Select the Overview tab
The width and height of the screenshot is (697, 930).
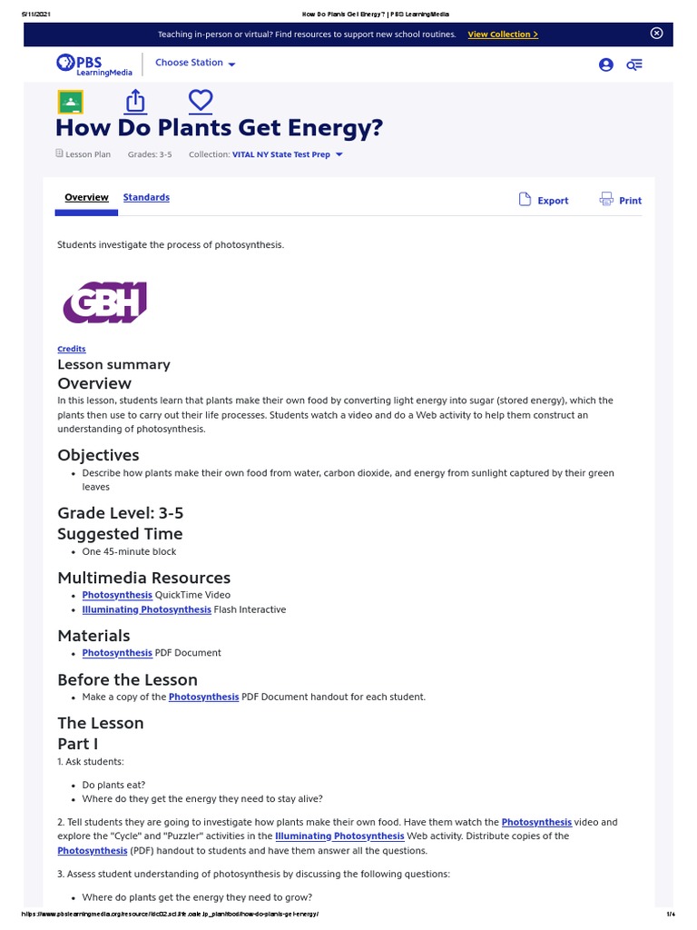[x=86, y=198]
